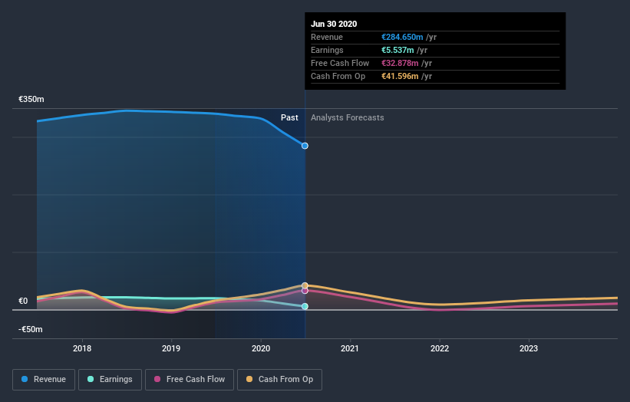Select the 2020 x-axis label
630x402 pixels.
(x=261, y=348)
